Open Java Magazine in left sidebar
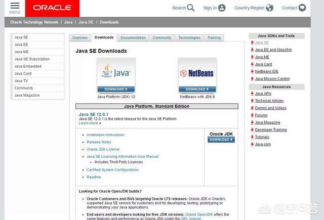Viewport: 324px width, 220px height. point(38,95)
